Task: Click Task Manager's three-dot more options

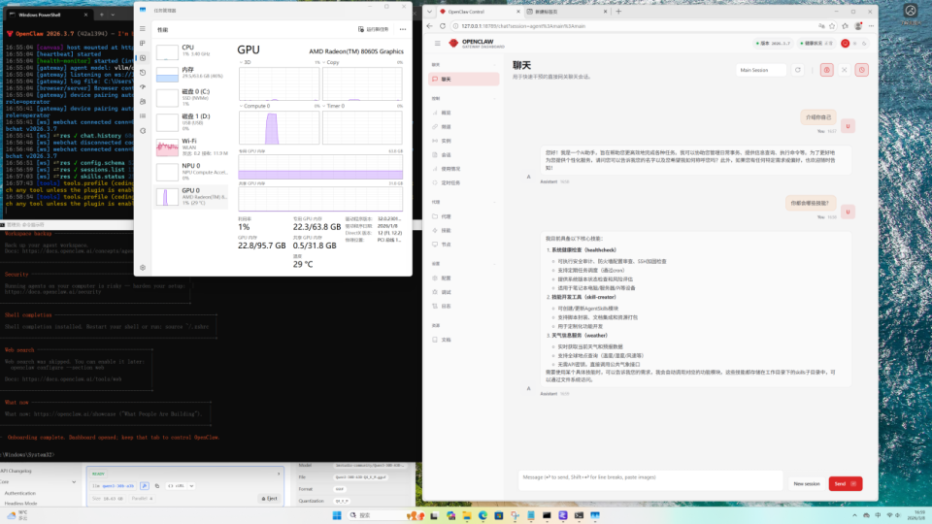Action: (x=403, y=29)
